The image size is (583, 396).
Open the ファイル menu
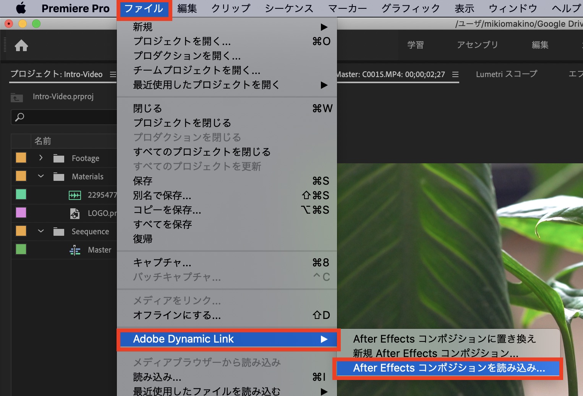[x=144, y=8]
